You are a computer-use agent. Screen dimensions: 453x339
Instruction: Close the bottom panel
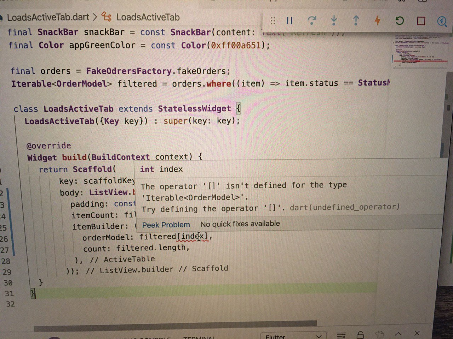tap(417, 333)
